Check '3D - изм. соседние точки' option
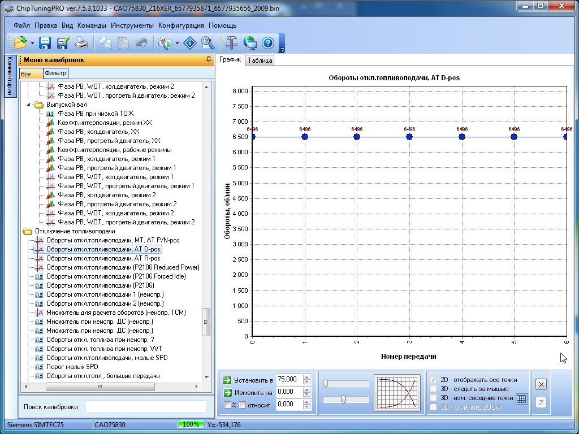 pos(434,398)
